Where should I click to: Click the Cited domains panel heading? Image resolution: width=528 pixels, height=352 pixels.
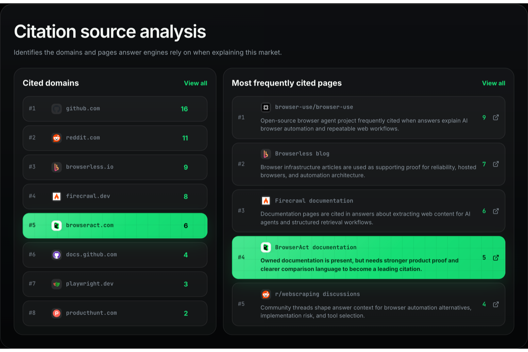[51, 83]
